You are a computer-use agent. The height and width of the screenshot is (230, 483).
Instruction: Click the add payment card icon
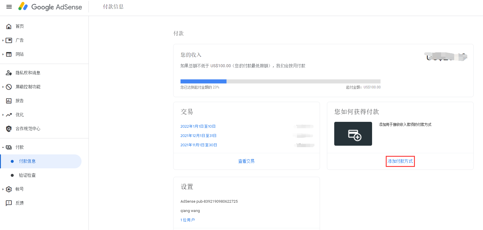coord(353,134)
